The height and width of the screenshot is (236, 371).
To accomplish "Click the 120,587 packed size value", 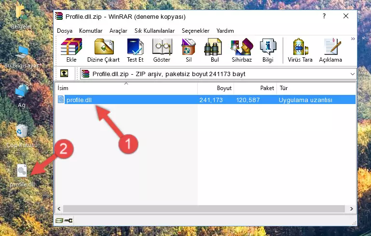I will (247, 100).
